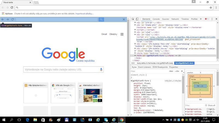This screenshot has height=123, width=219.
Task: Open the Gmail link
Action: coord(104,34)
